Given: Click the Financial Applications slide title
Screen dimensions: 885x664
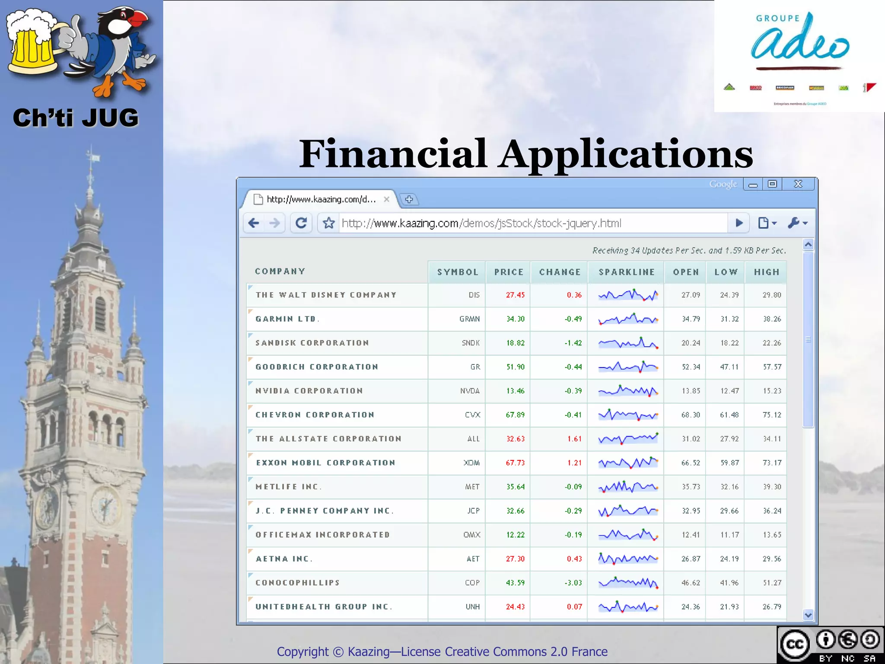Looking at the screenshot, I should pyautogui.click(x=526, y=154).
